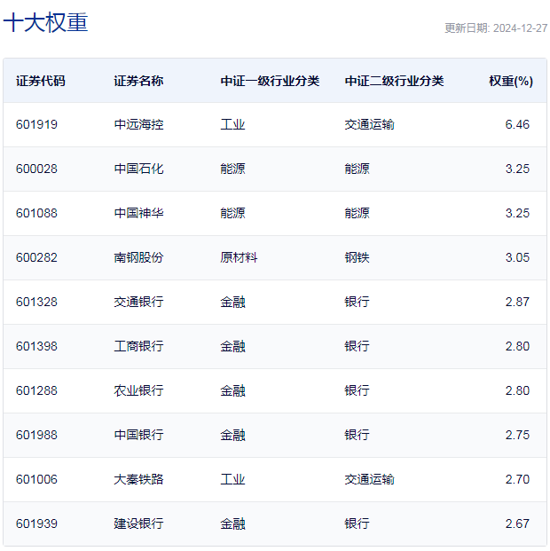Click 2.80 weight in the 农业银行 row

(x=517, y=390)
